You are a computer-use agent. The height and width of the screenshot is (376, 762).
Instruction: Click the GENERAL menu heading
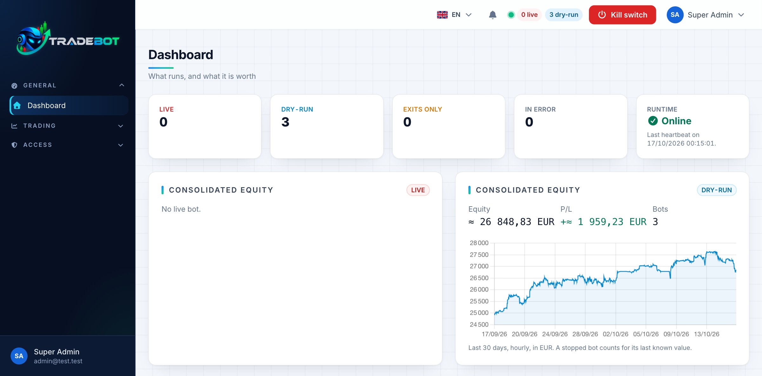click(x=40, y=85)
